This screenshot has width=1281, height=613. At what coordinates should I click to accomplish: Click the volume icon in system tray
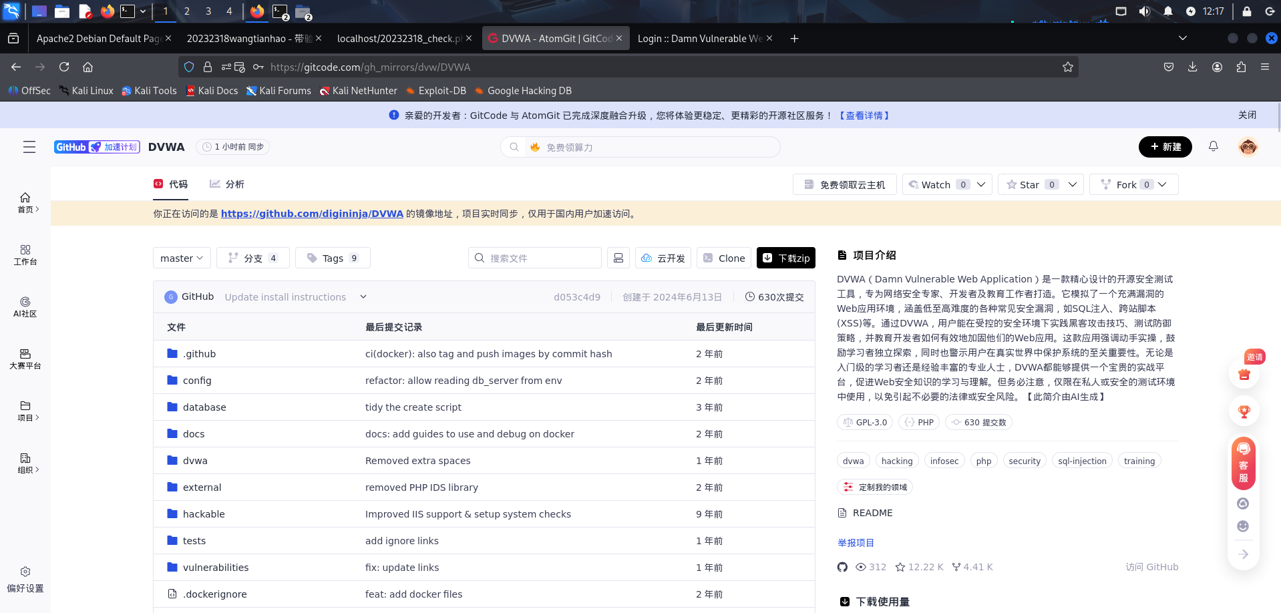pyautogui.click(x=1145, y=11)
